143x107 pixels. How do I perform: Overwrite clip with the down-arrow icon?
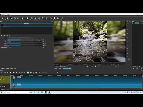(22, 73)
